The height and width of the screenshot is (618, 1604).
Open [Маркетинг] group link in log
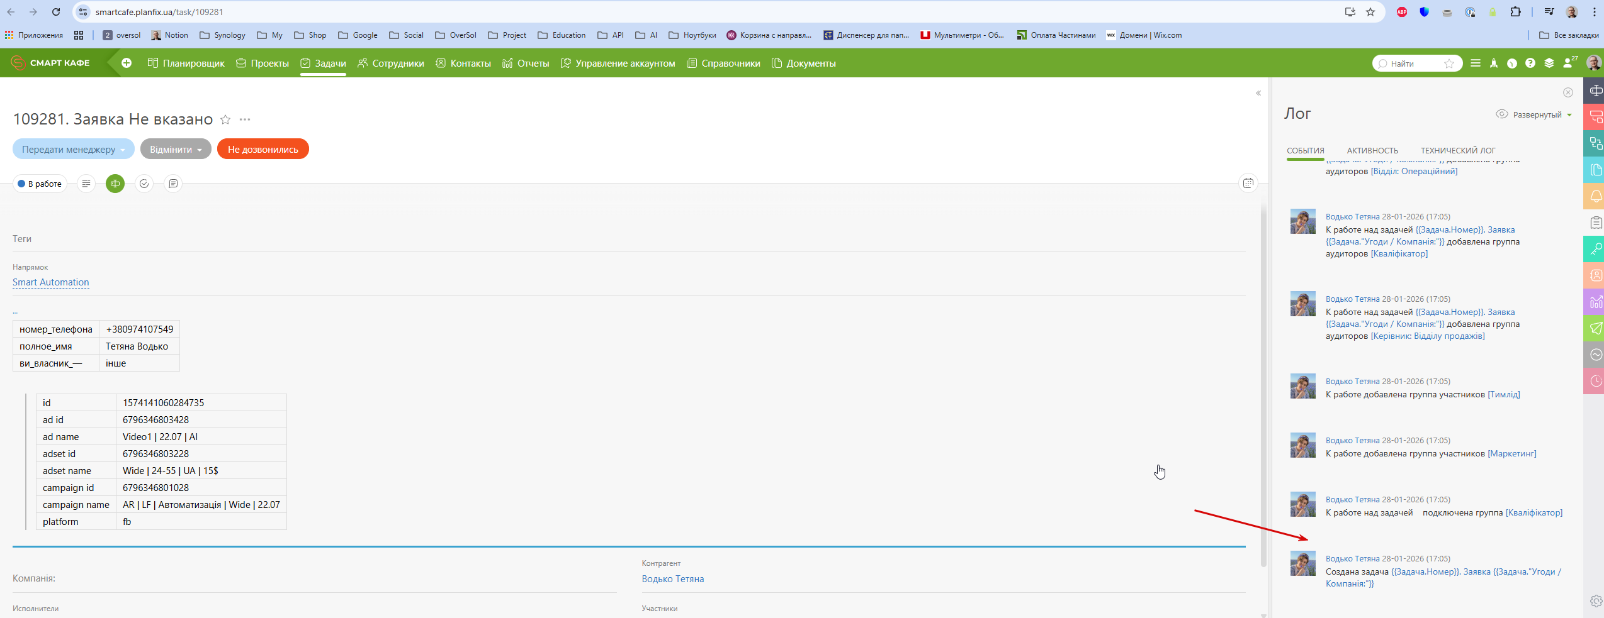[x=1511, y=453]
